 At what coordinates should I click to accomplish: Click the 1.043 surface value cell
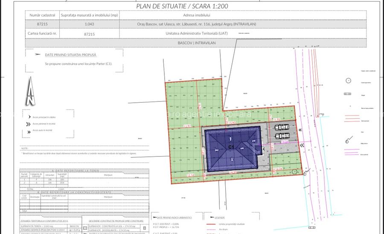pyautogui.click(x=90, y=24)
